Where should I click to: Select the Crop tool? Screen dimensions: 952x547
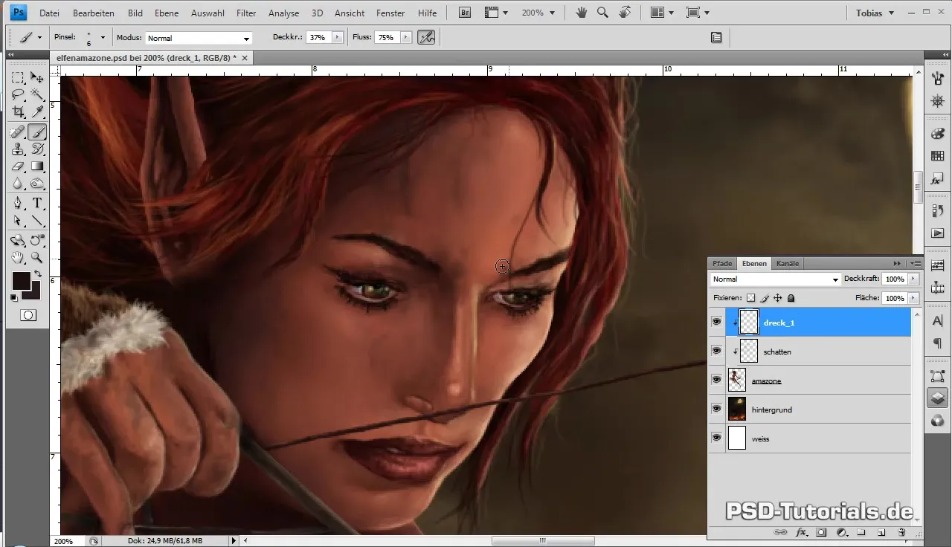coord(18,112)
